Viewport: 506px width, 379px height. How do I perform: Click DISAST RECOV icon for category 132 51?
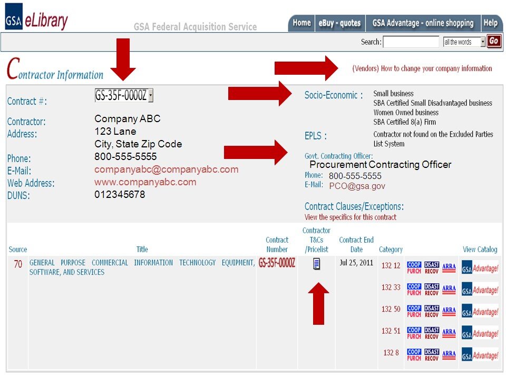click(432, 333)
